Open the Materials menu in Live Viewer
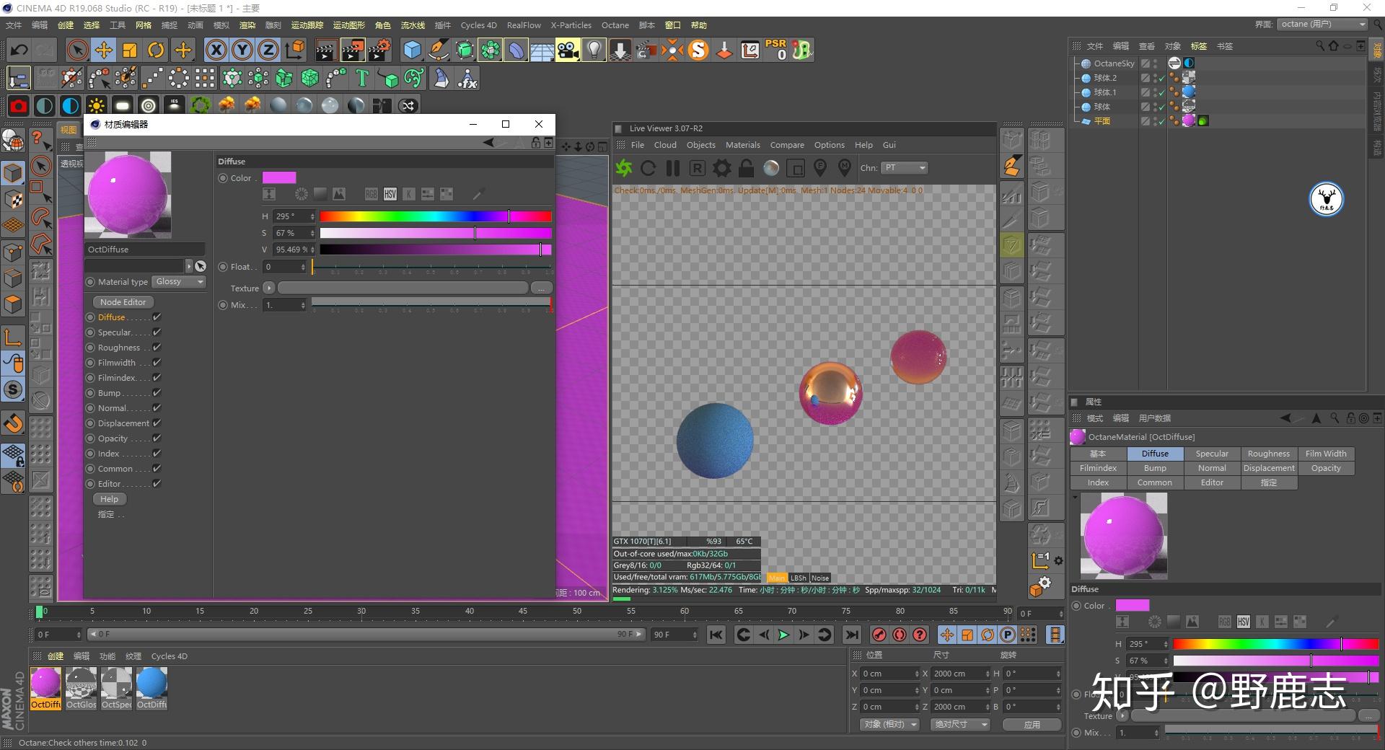This screenshot has width=1385, height=750. [x=742, y=145]
